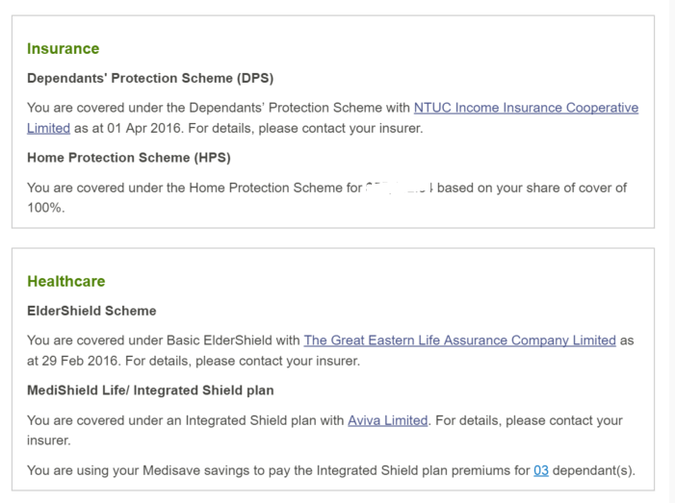Click the word Limited under NTUC link

[48, 128]
